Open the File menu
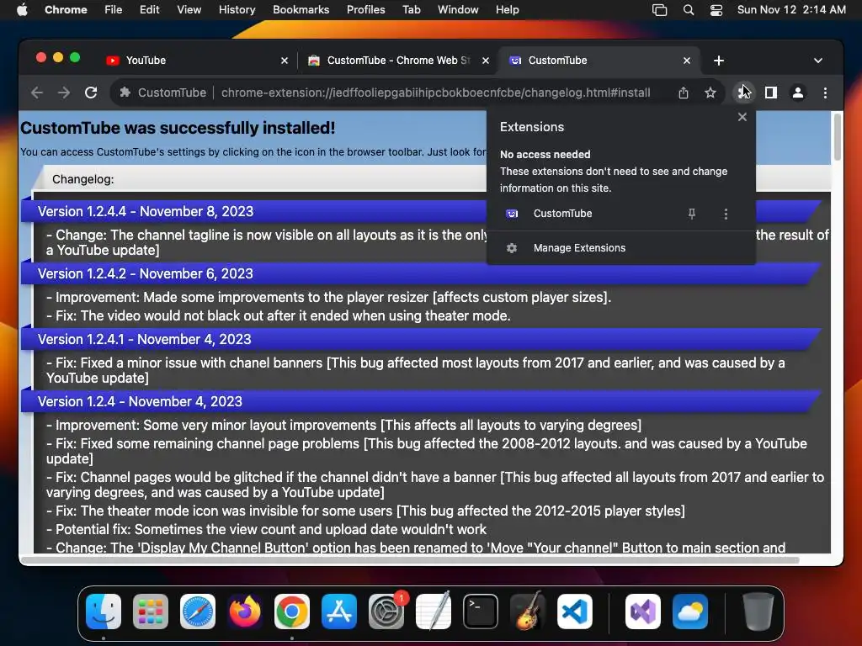This screenshot has width=862, height=646. (x=114, y=10)
